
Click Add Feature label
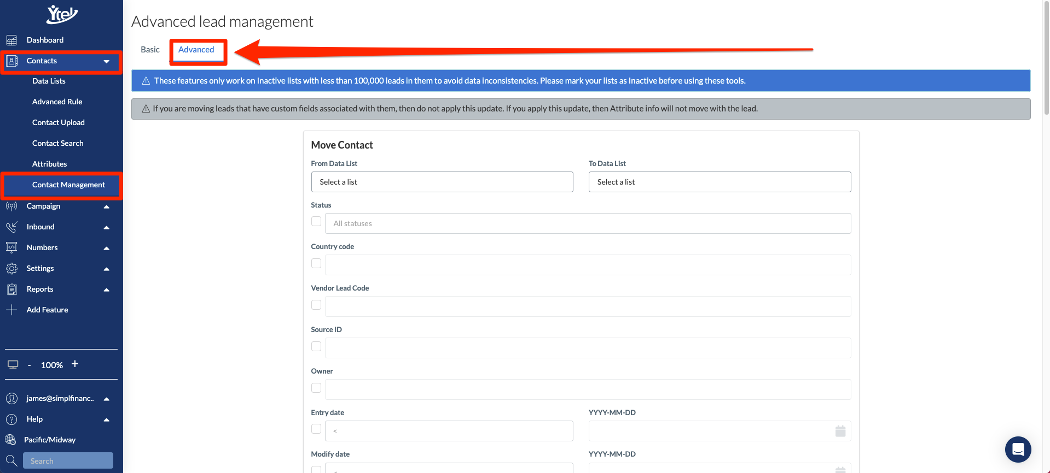pyautogui.click(x=47, y=310)
